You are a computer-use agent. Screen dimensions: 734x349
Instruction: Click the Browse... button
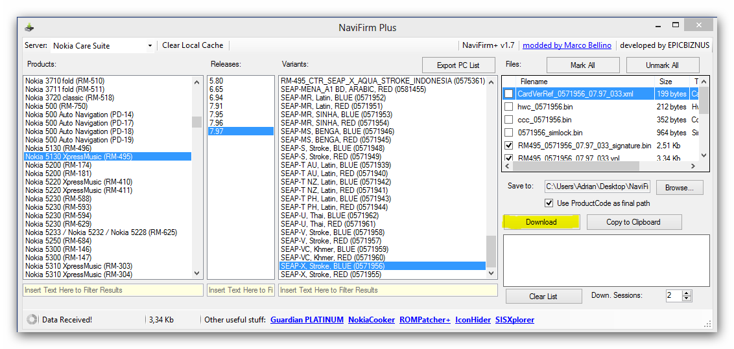pyautogui.click(x=679, y=187)
